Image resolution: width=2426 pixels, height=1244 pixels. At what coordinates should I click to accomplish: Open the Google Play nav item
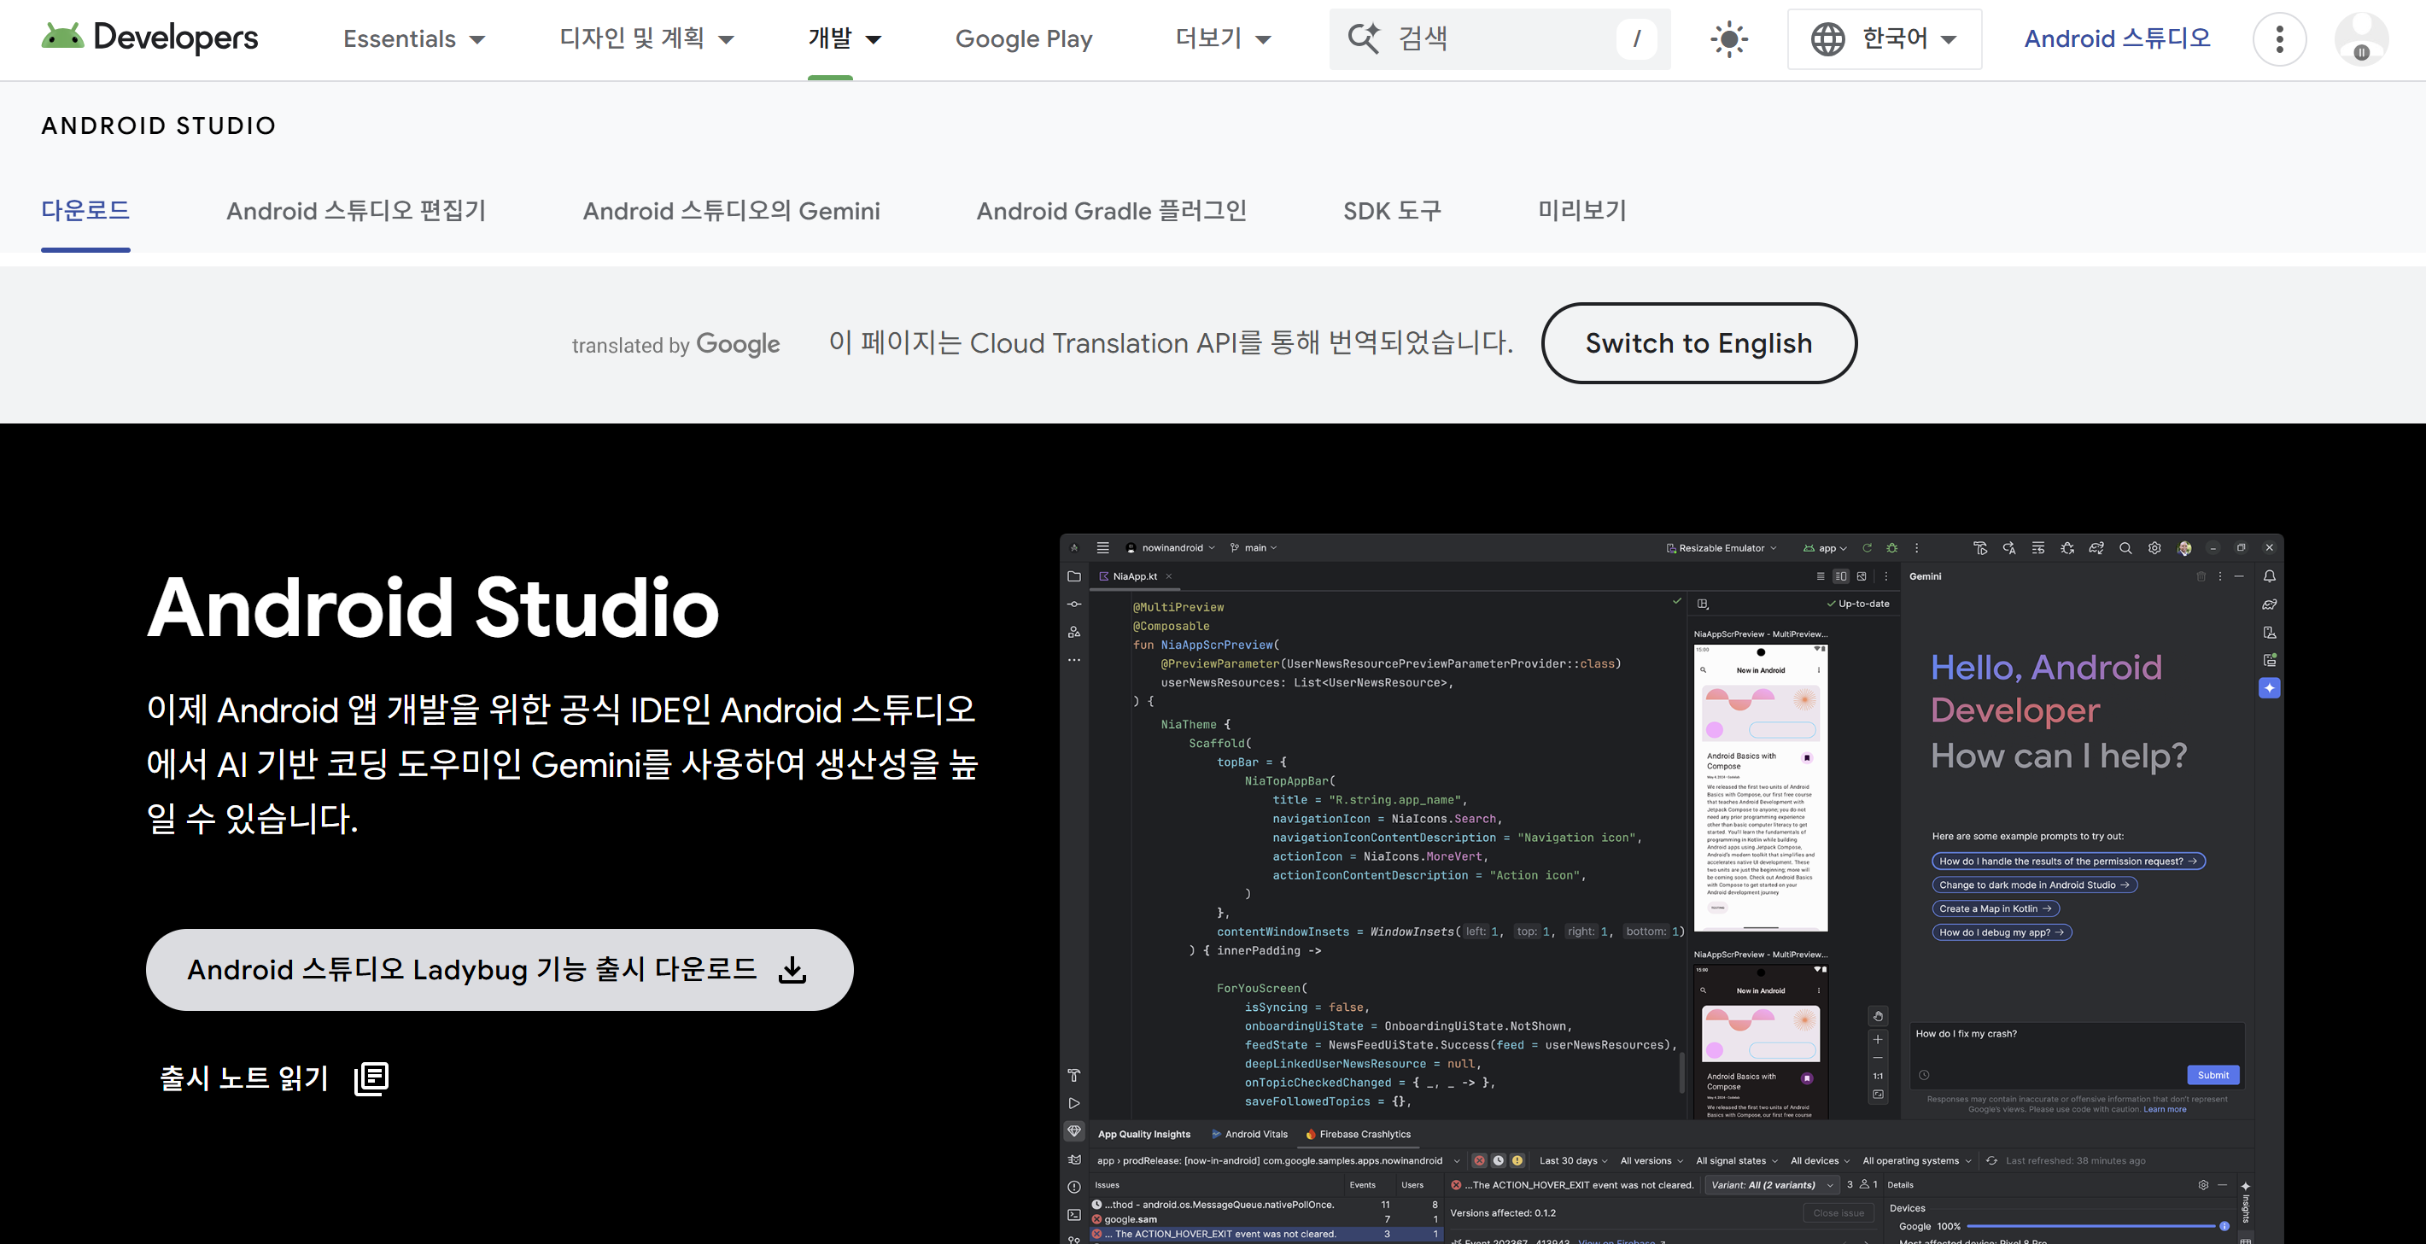1024,38
